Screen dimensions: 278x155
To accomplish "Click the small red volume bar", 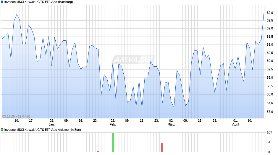I will (98, 151).
